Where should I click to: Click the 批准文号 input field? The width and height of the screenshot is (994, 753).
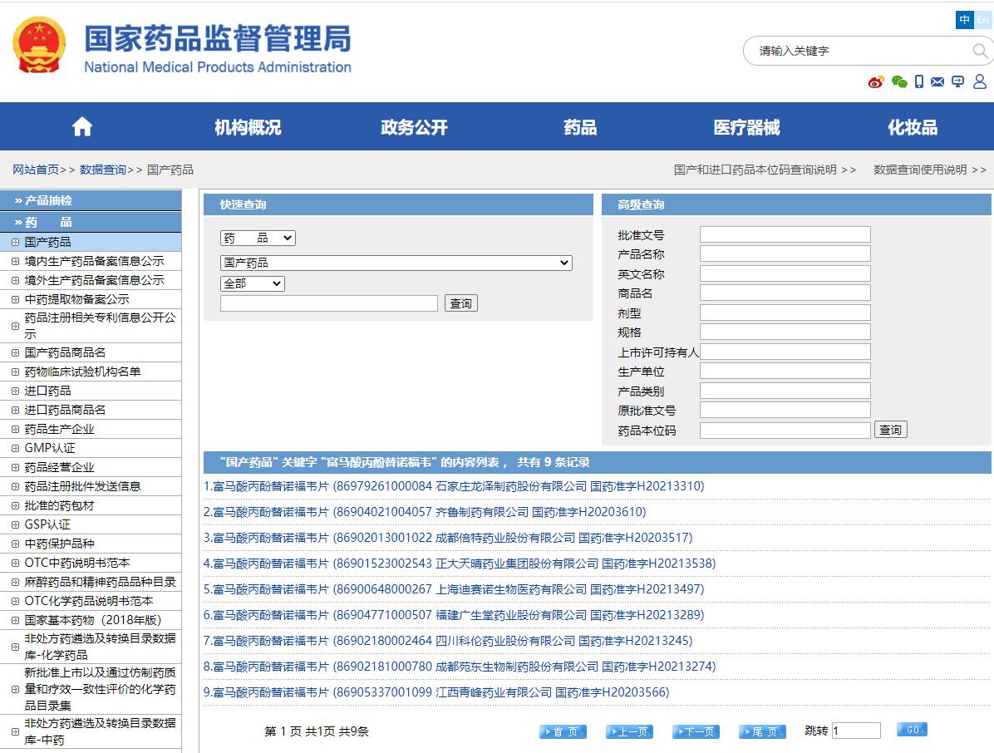click(x=785, y=234)
